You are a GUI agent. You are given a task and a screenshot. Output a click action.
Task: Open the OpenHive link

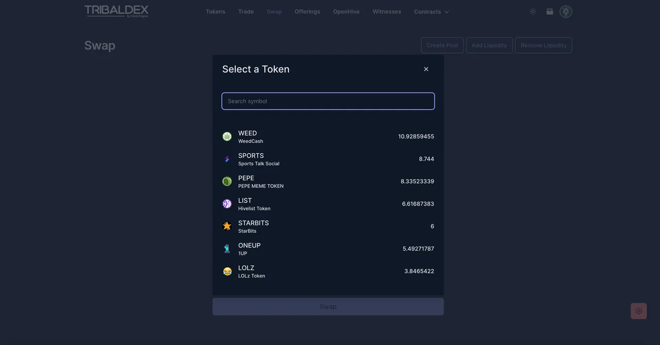[x=346, y=11]
